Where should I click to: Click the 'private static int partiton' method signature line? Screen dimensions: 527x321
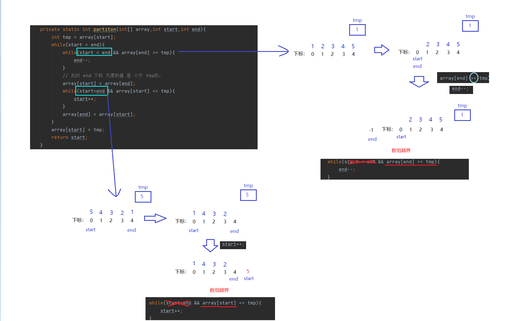pyautogui.click(x=123, y=29)
